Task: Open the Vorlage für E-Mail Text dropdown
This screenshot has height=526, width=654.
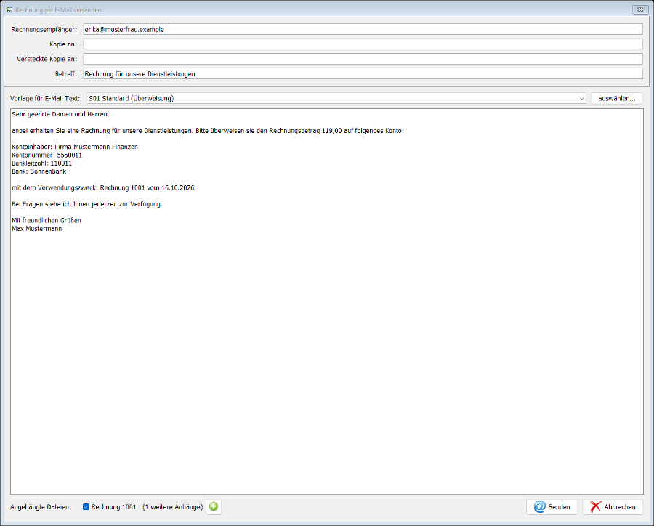Action: pyautogui.click(x=336, y=98)
